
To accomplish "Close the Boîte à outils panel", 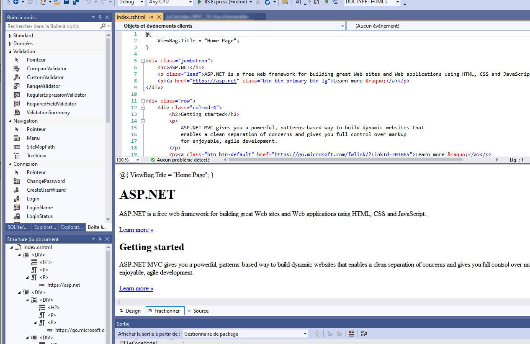I will click(107, 17).
